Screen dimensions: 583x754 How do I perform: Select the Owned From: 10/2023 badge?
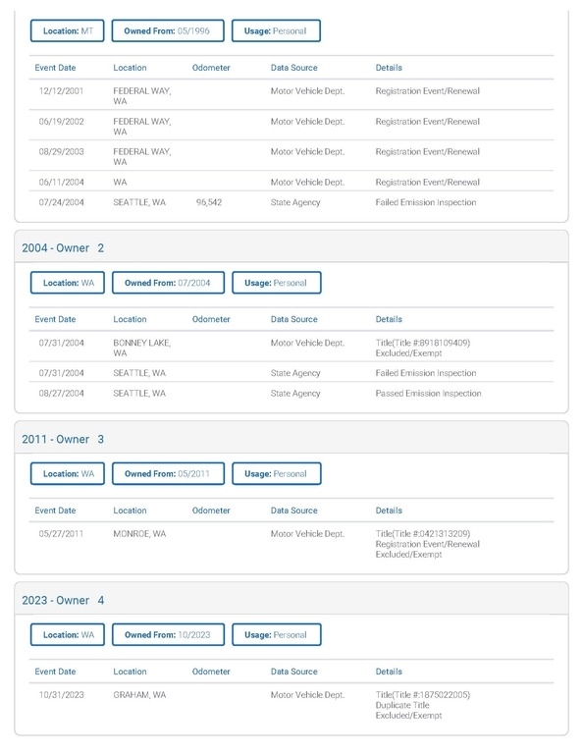coord(168,635)
